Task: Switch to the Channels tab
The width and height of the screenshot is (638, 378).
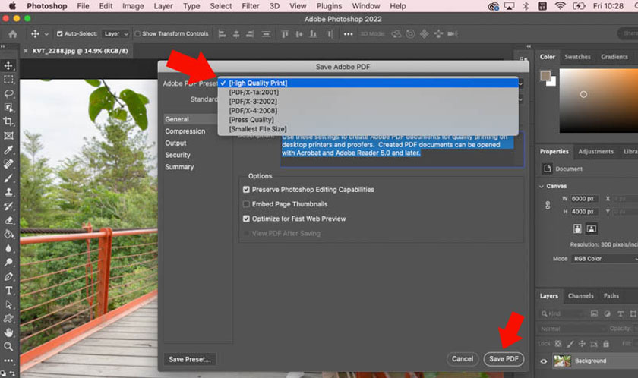Action: pos(580,296)
